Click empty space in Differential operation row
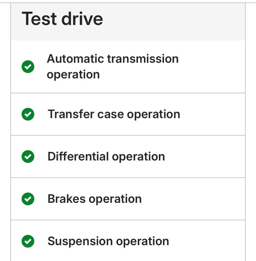 [205, 157]
